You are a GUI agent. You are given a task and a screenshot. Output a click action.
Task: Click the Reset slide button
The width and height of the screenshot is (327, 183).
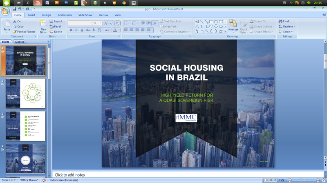coord(56,26)
